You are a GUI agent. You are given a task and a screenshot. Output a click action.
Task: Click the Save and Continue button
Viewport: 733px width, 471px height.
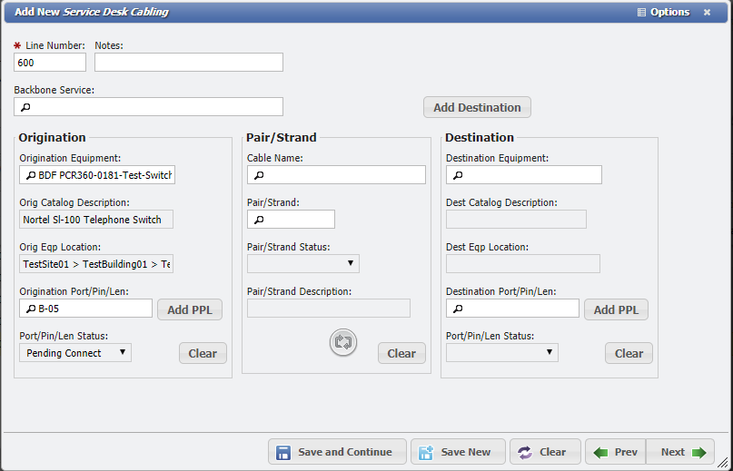[335, 452]
